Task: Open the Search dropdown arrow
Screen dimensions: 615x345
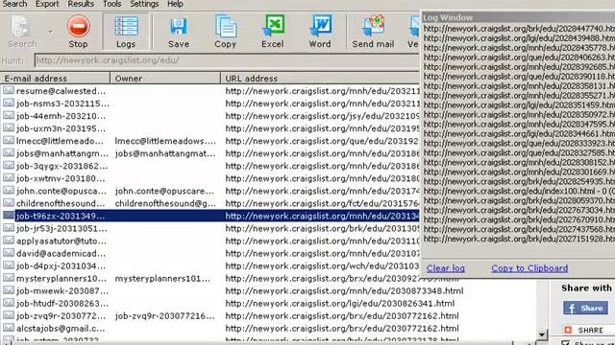Action: (50, 32)
